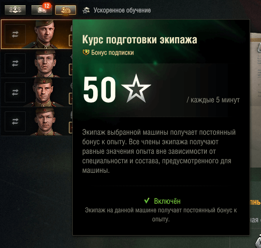Expand the fourth crew member's side tab
The width and height of the screenshot is (261, 248).
click(x=71, y=128)
